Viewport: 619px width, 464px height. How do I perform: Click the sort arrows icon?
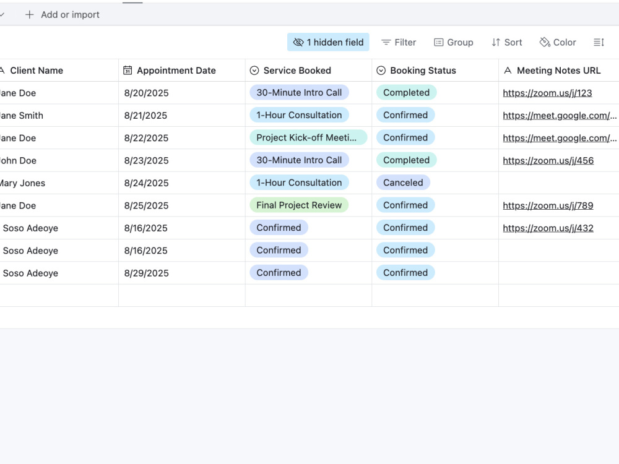pyautogui.click(x=496, y=42)
